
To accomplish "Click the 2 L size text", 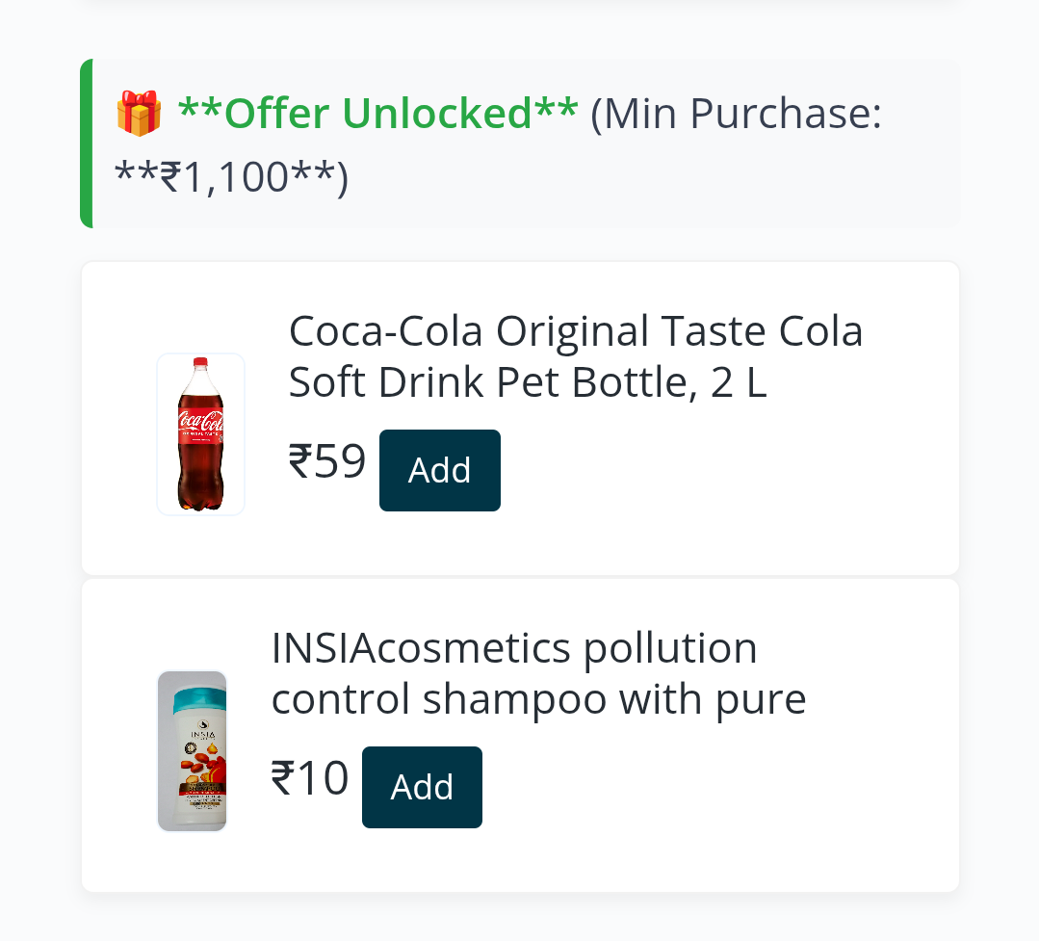I will 738,383.
